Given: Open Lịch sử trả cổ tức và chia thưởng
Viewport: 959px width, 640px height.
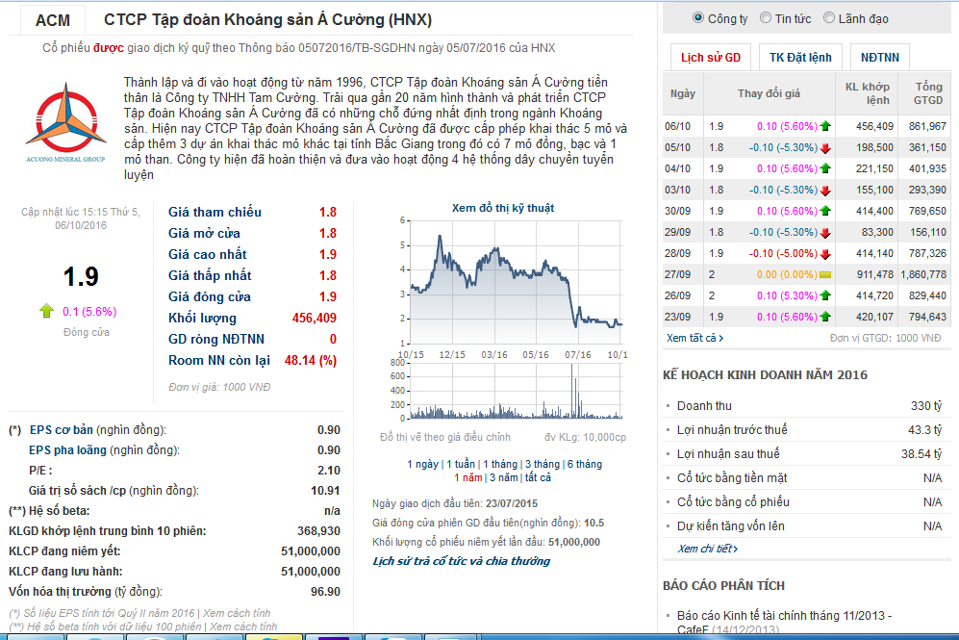Looking at the screenshot, I should pos(461,561).
